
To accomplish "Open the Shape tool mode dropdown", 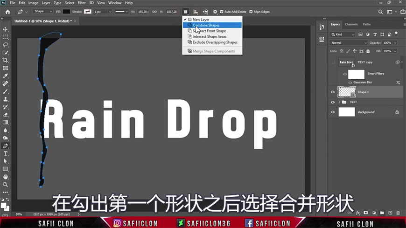I will (x=43, y=11).
